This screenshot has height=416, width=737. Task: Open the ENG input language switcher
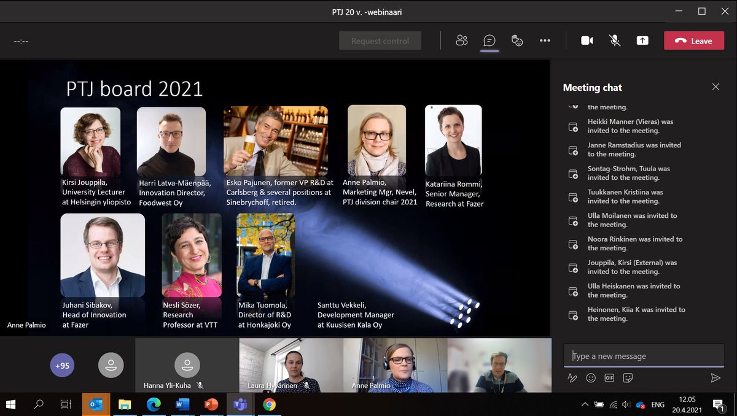(x=658, y=404)
